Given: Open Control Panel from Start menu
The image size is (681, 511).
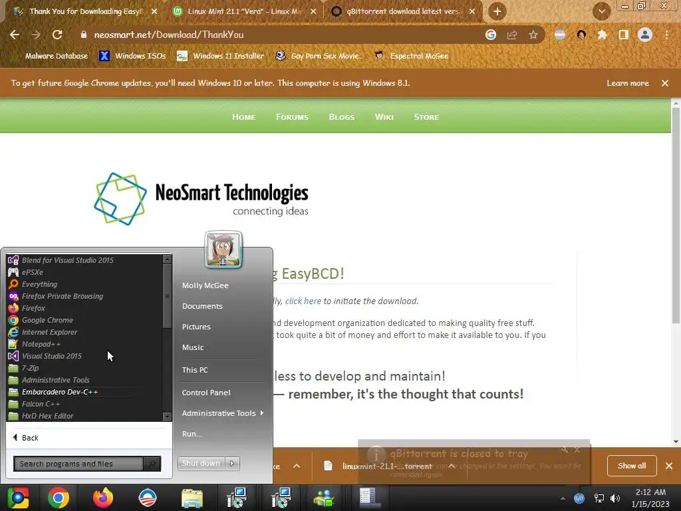Looking at the screenshot, I should click(206, 393).
